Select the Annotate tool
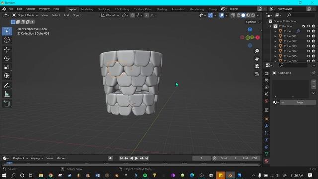The height and width of the screenshot is (179, 318). click(x=7, y=86)
